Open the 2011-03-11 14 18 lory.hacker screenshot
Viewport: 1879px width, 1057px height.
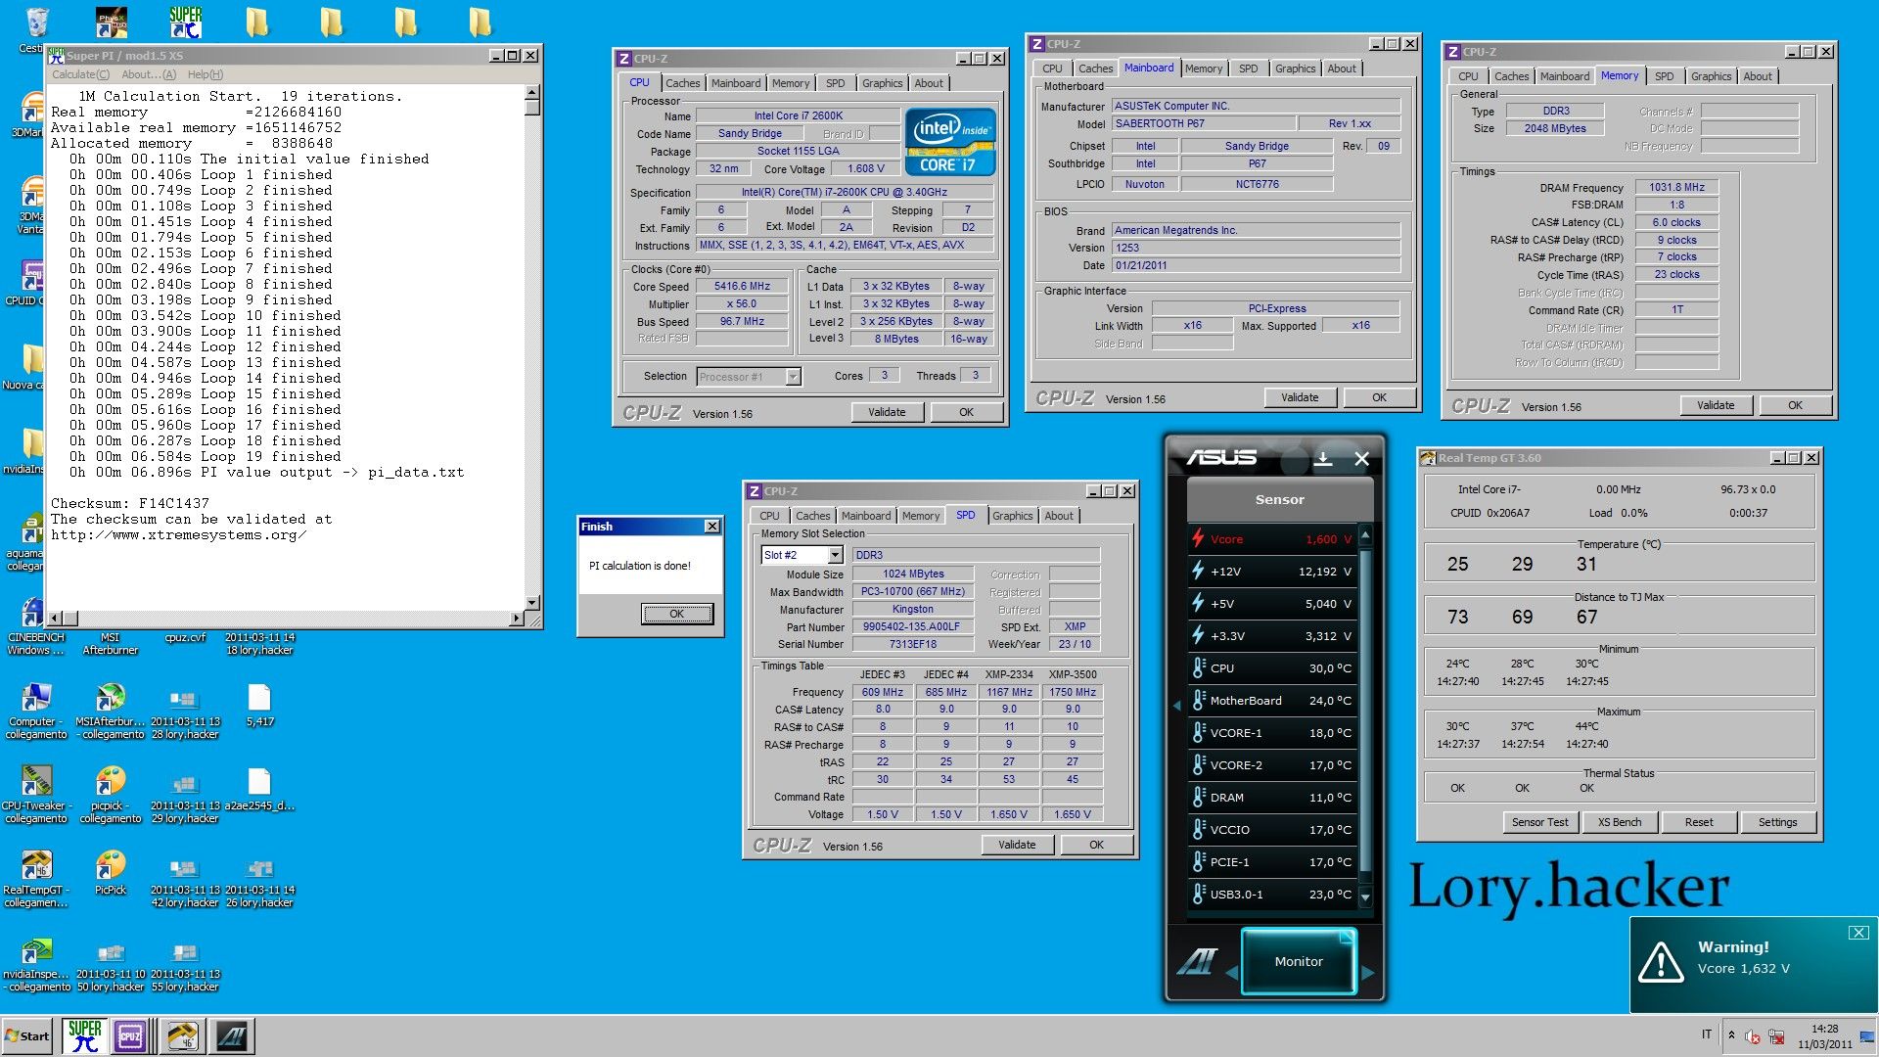[x=259, y=643]
